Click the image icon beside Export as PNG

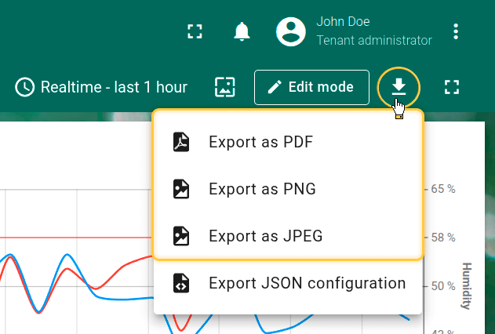[182, 189]
